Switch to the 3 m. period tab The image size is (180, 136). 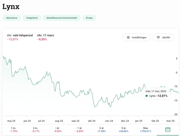click(36, 129)
